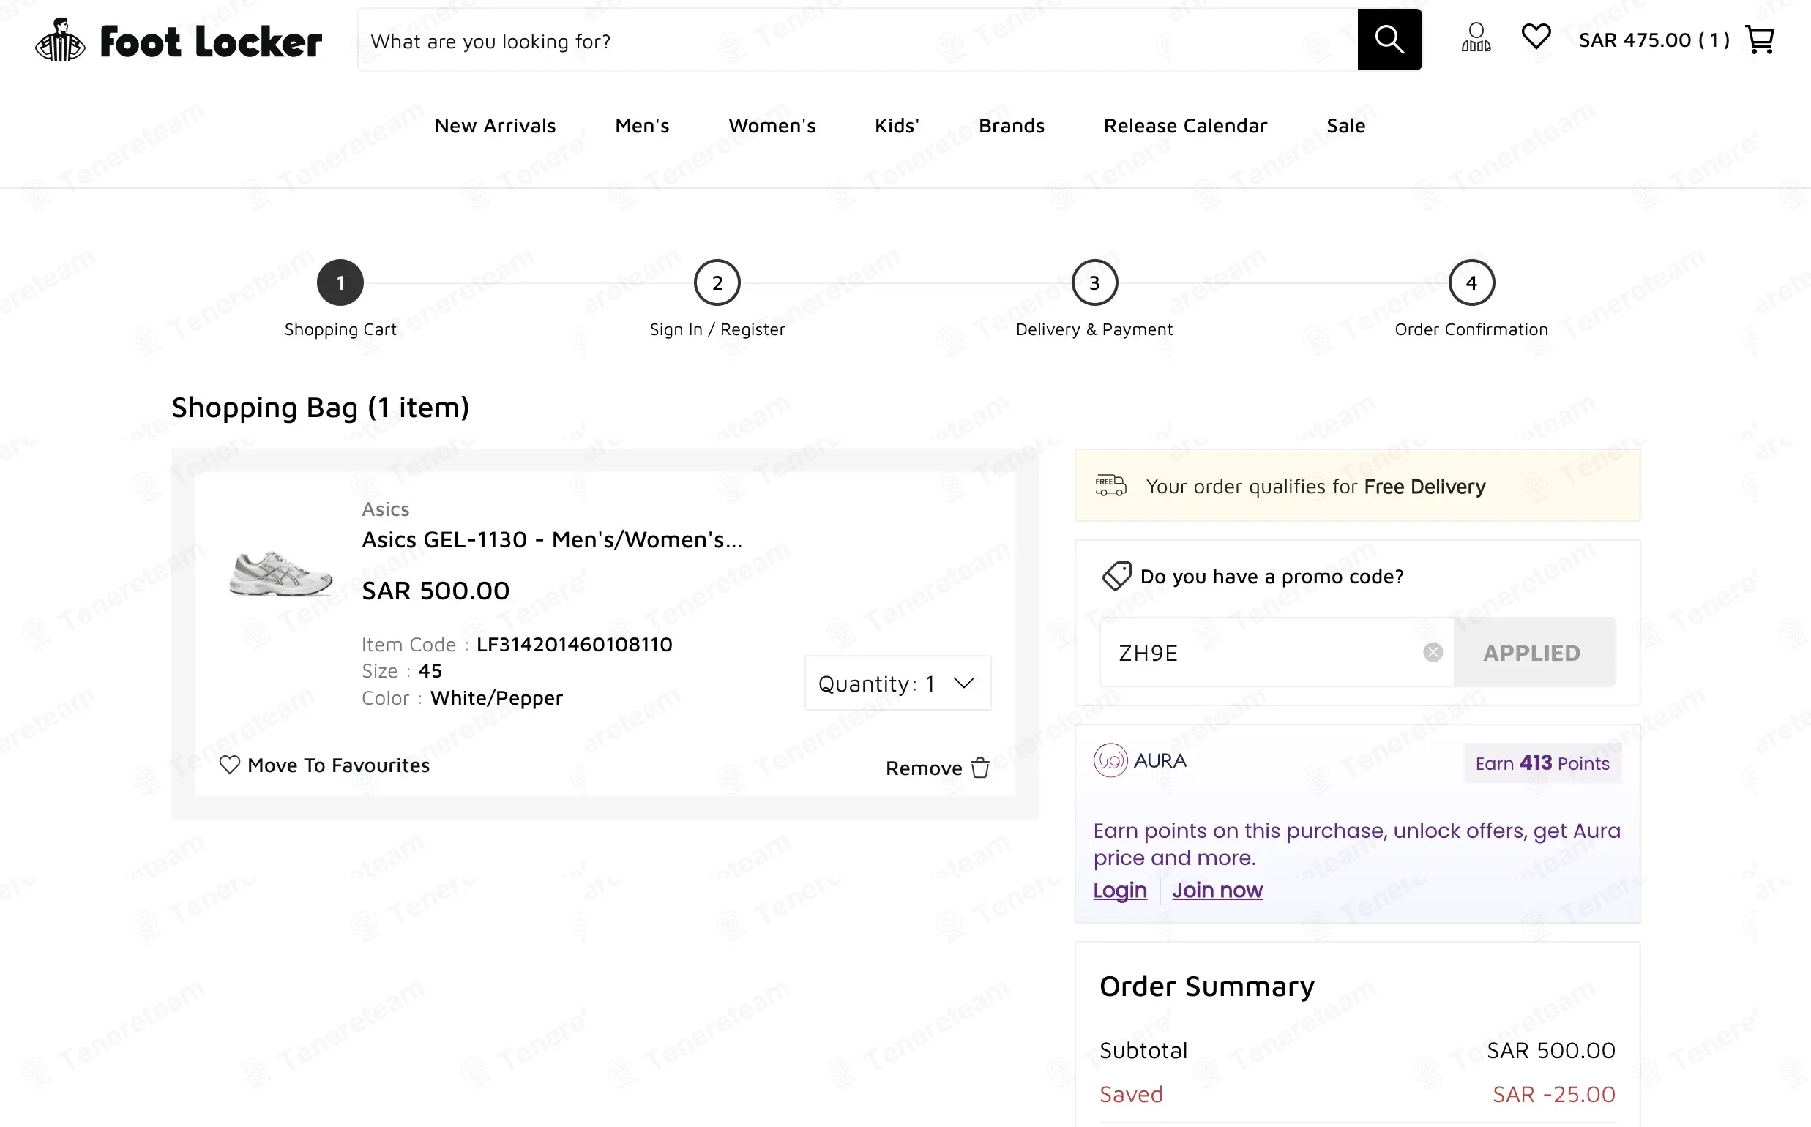Click Earn 413 Points badge
The height and width of the screenshot is (1127, 1811).
(x=1542, y=763)
